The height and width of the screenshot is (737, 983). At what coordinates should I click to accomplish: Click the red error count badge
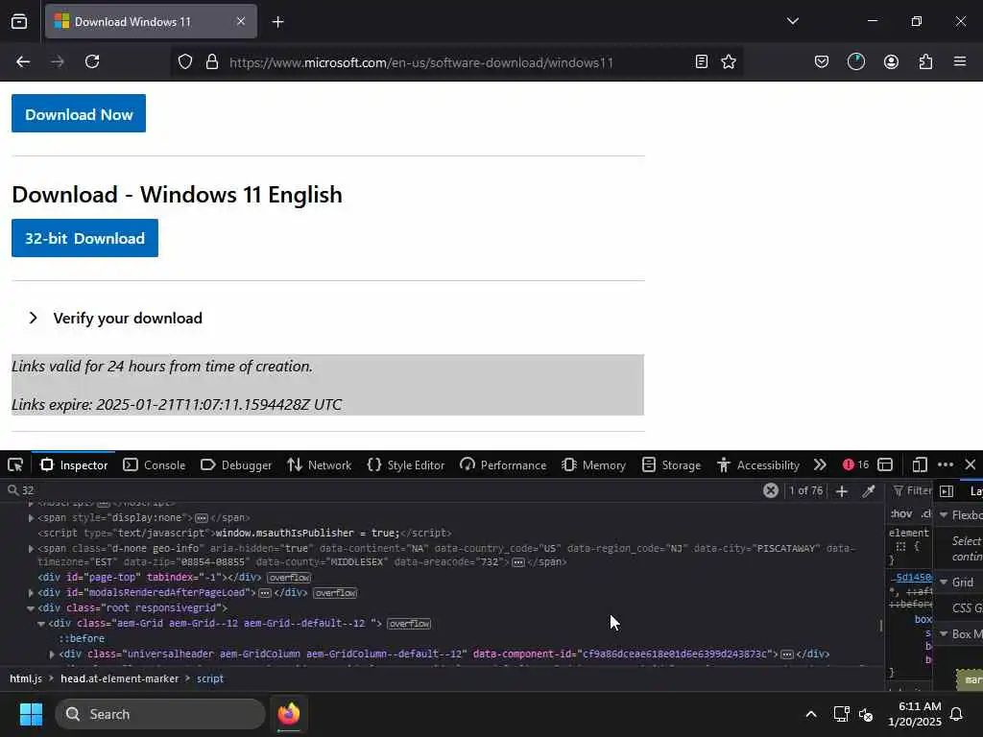coord(856,464)
